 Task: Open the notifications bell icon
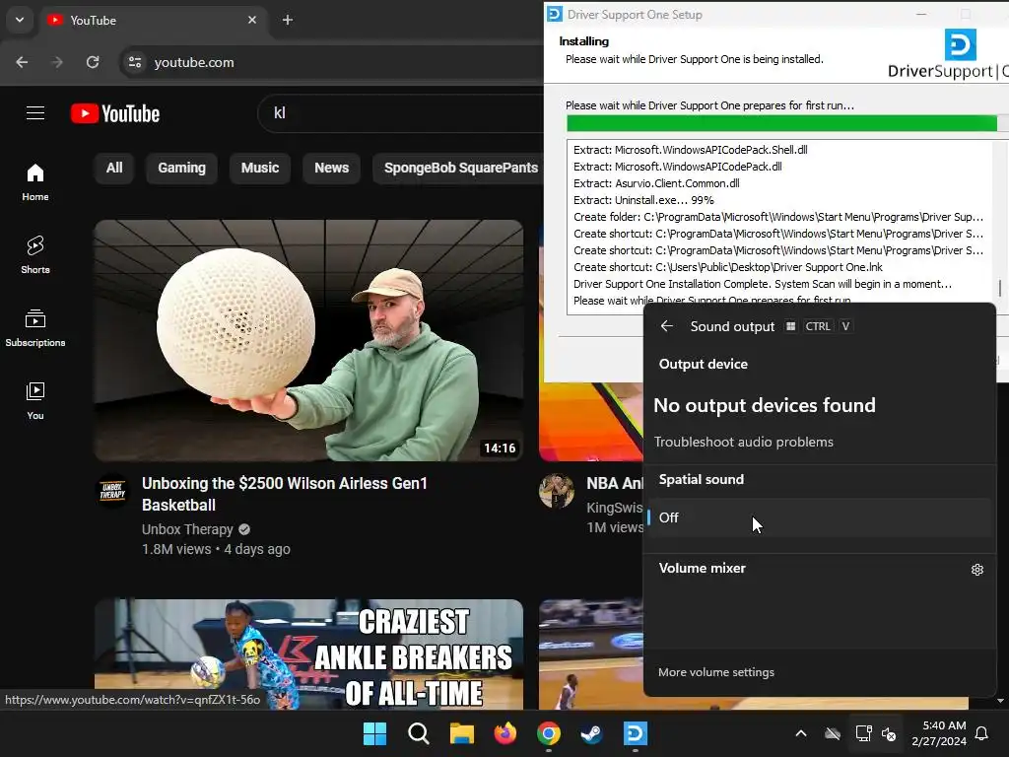click(x=981, y=733)
